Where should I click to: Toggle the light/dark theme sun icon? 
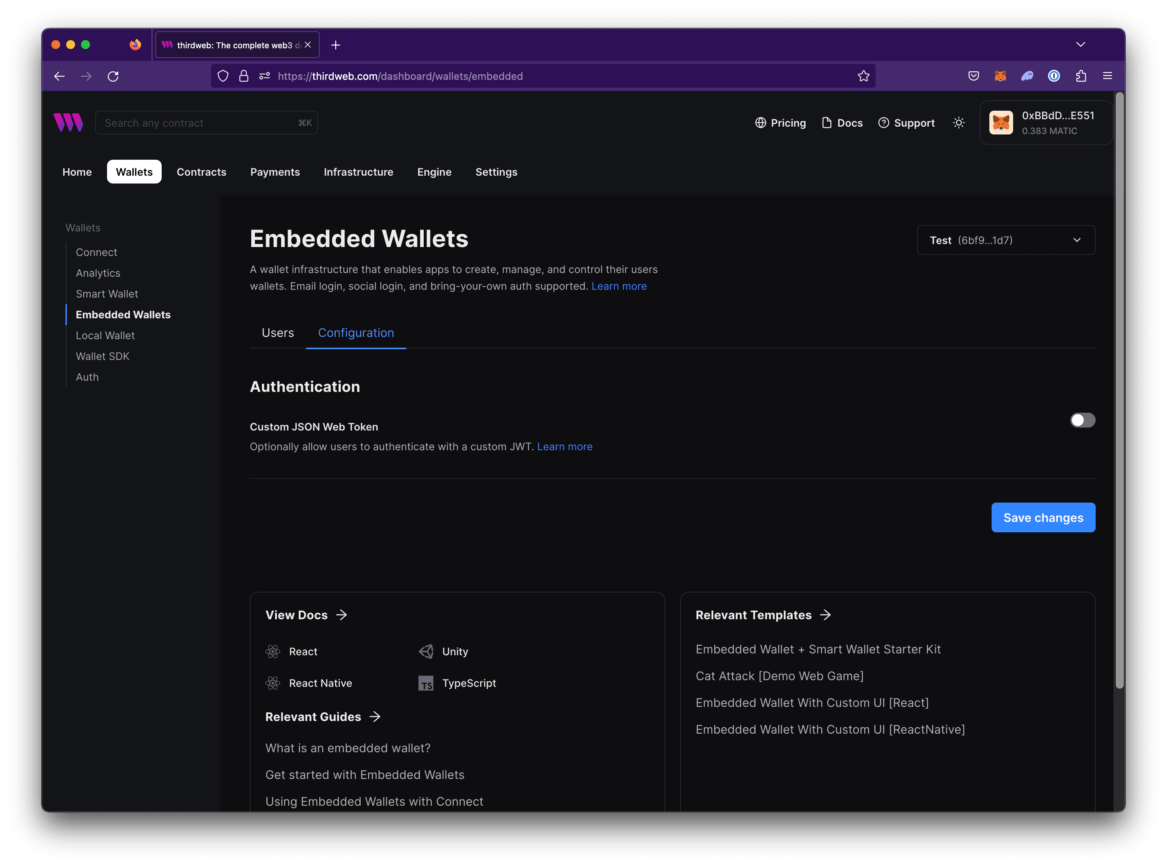[x=959, y=123]
